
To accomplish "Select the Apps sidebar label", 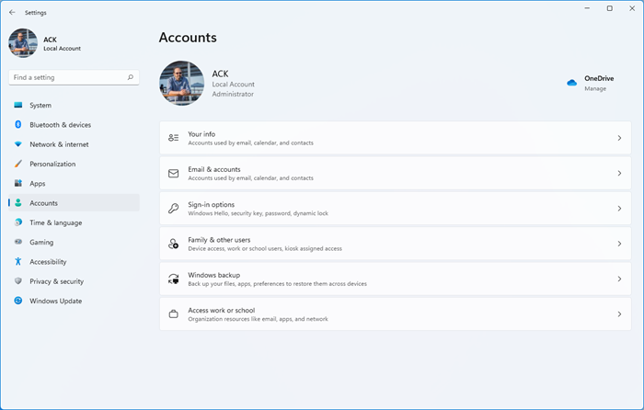I will tap(38, 184).
